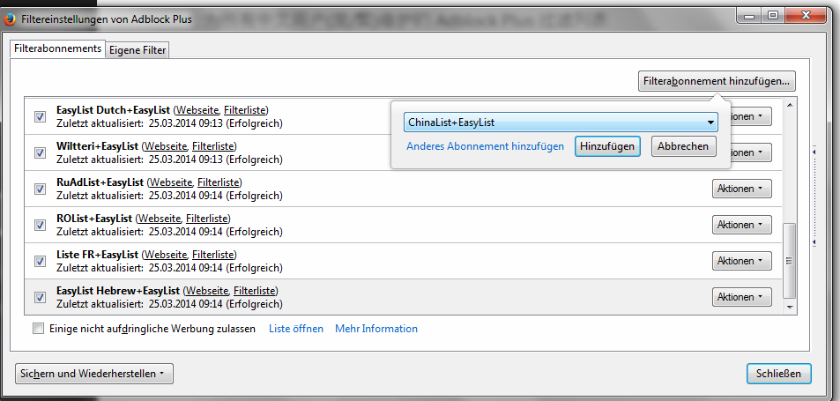This screenshot has height=401, width=840.
Task: Uncheck EasyList Dutch+EasyList subscription
Action: pyautogui.click(x=40, y=116)
